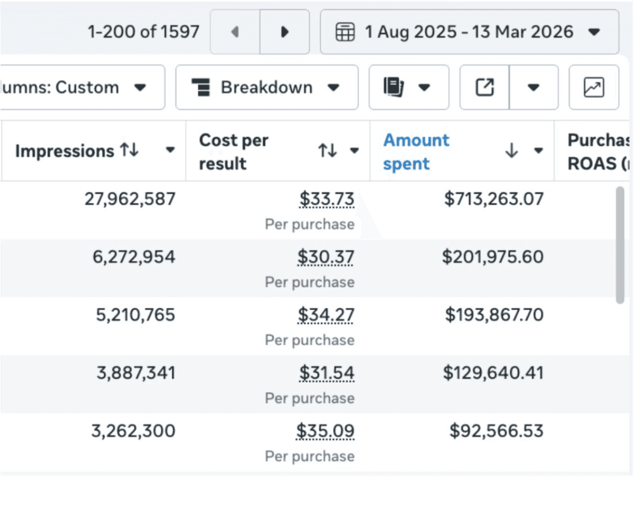641x507 pixels.
Task: Toggle the Amount spent descending sort arrow
Action: click(x=511, y=151)
